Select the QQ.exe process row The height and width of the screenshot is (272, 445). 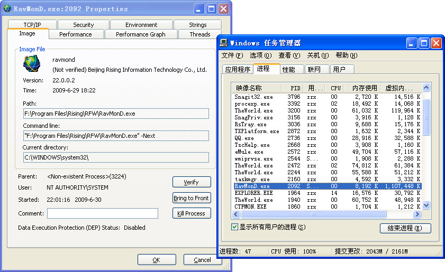[327, 138]
